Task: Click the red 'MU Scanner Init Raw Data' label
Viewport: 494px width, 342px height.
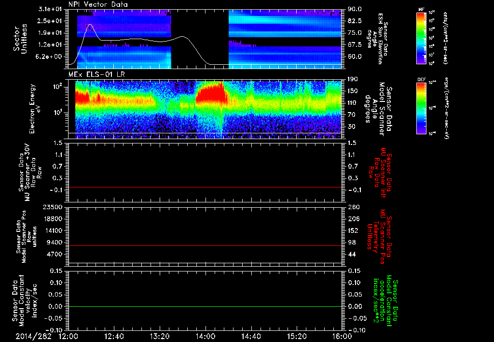Action: (380, 172)
